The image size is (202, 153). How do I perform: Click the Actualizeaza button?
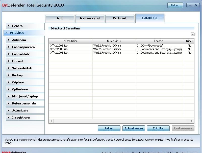[x=134, y=128]
